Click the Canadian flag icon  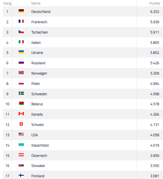point(21,114)
